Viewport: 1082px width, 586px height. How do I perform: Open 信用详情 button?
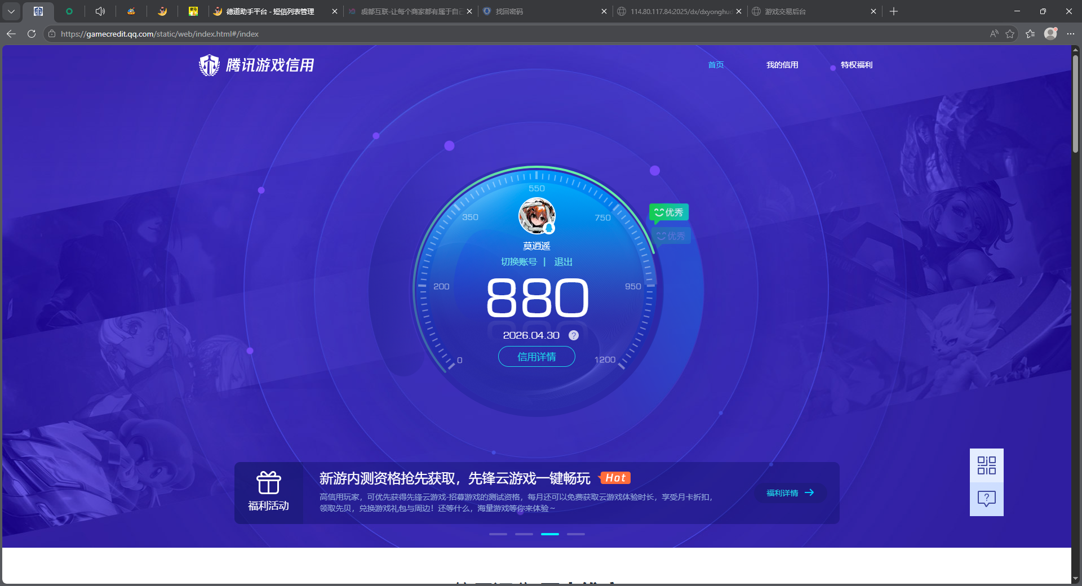536,357
